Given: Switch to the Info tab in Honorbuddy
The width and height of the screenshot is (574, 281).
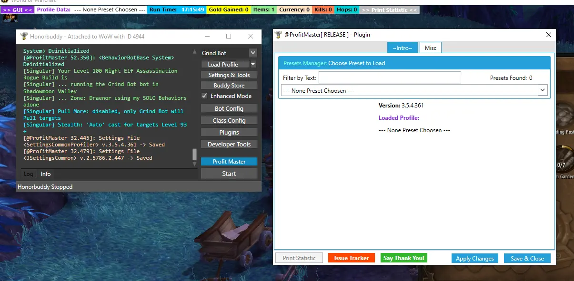Looking at the screenshot, I should pos(46,174).
